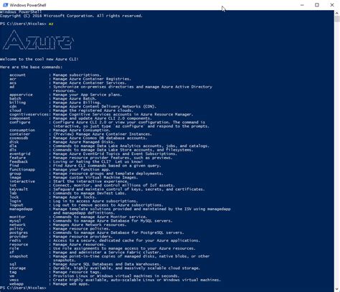Image resolution: width=340 pixels, height=292 pixels.
Task: Click the 'resource' command name
Action: pos(19,245)
